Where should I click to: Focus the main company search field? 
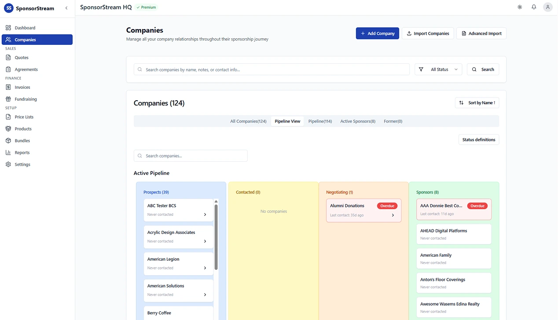(272, 69)
